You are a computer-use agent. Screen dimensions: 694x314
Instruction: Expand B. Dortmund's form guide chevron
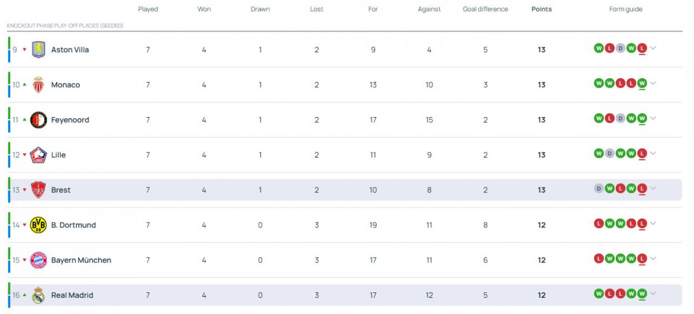pos(653,224)
